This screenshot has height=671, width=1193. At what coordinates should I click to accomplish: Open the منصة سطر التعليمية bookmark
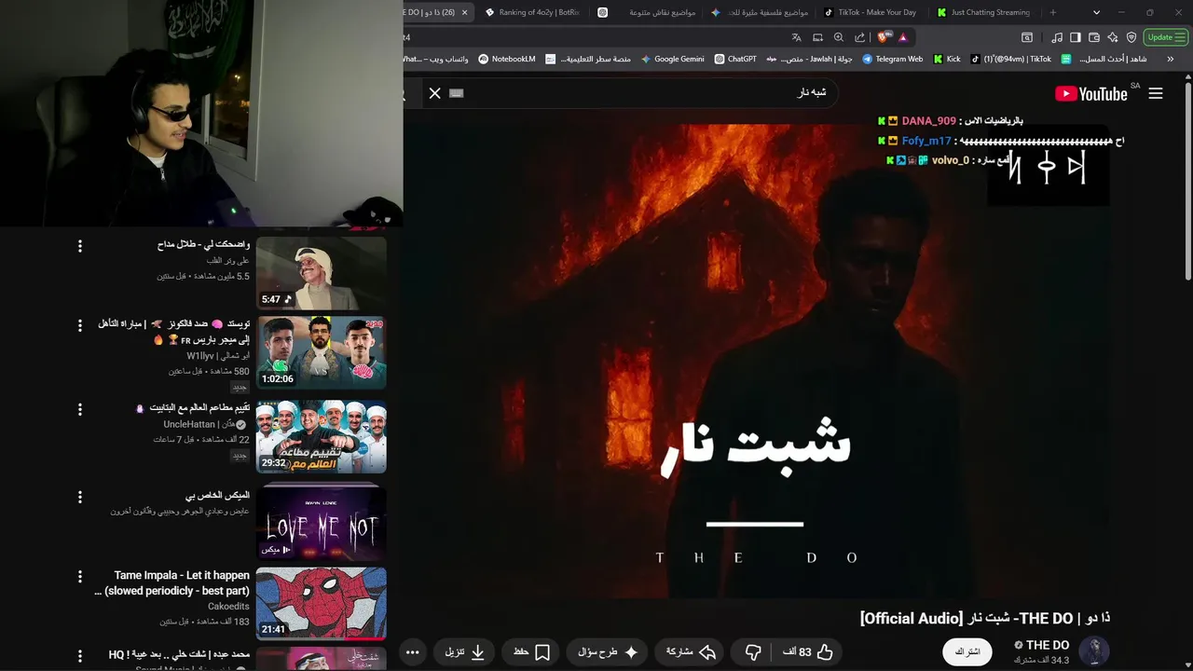588,59
